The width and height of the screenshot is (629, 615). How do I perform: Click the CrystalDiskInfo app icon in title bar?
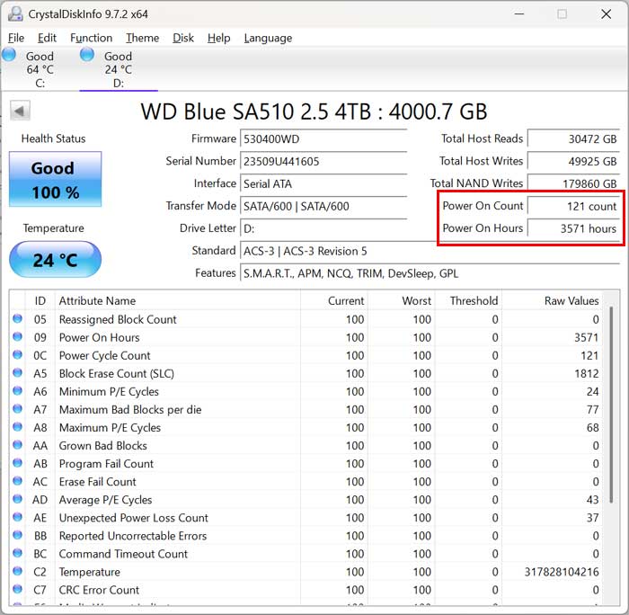pos(15,13)
